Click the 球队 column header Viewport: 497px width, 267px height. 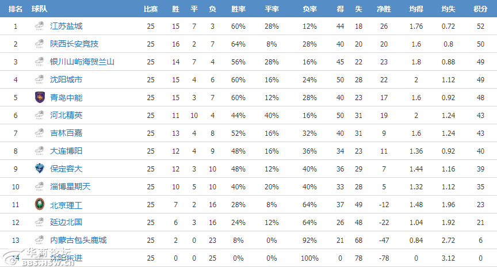(39, 9)
